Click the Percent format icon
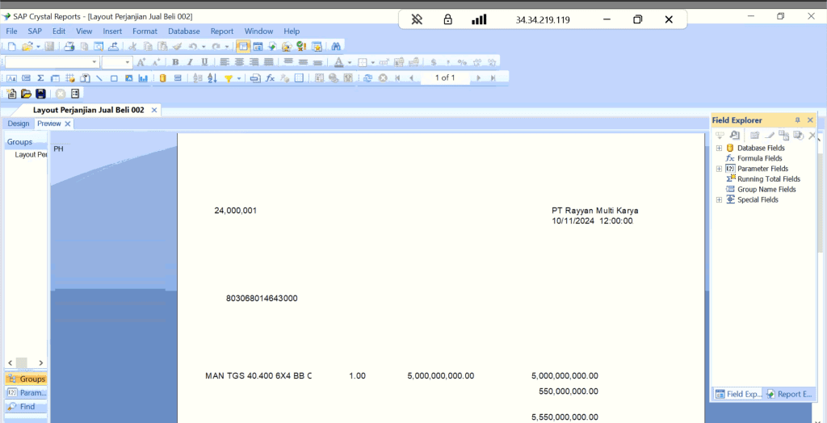827x423 pixels. click(x=462, y=62)
